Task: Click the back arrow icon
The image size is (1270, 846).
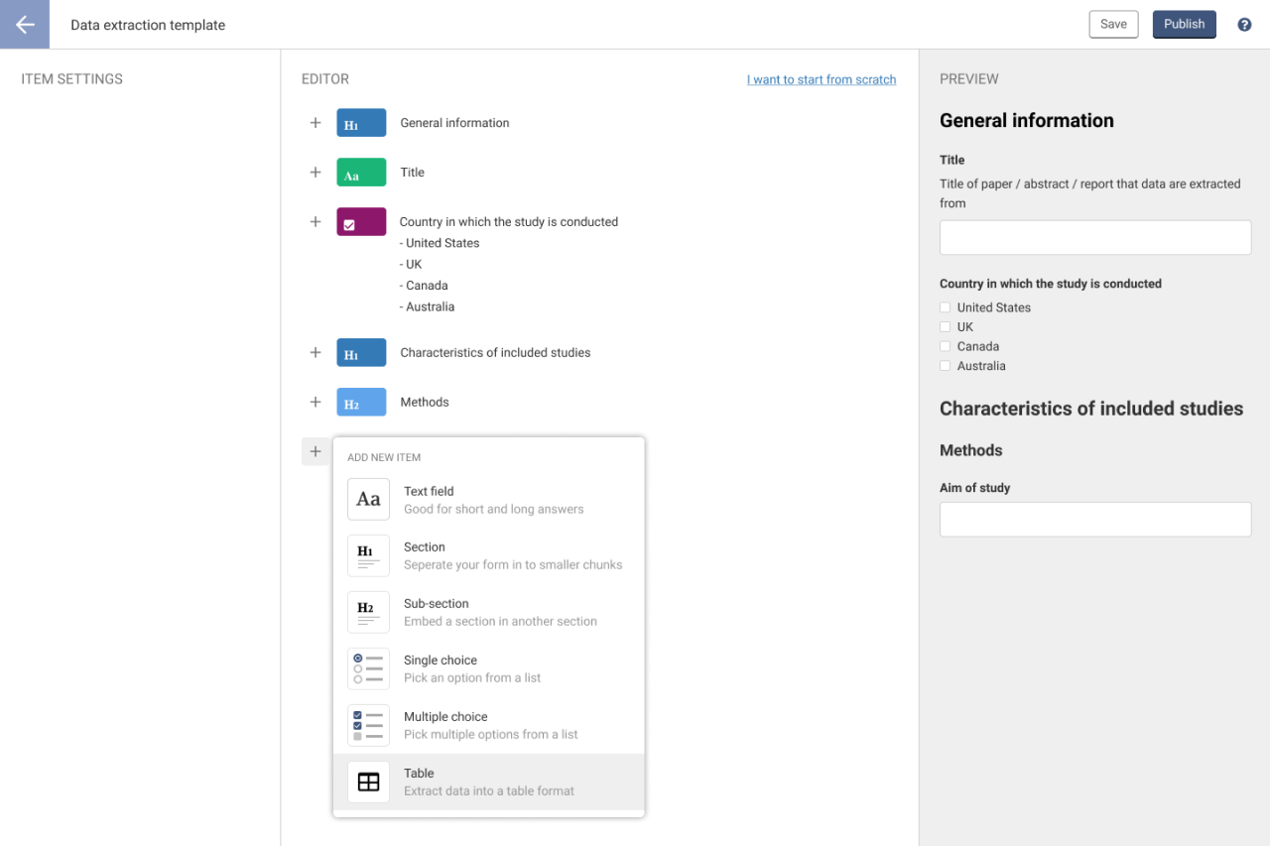Action: pyautogui.click(x=25, y=25)
